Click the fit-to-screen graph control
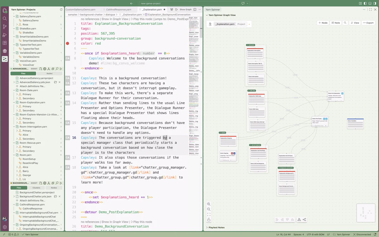 click(209, 214)
